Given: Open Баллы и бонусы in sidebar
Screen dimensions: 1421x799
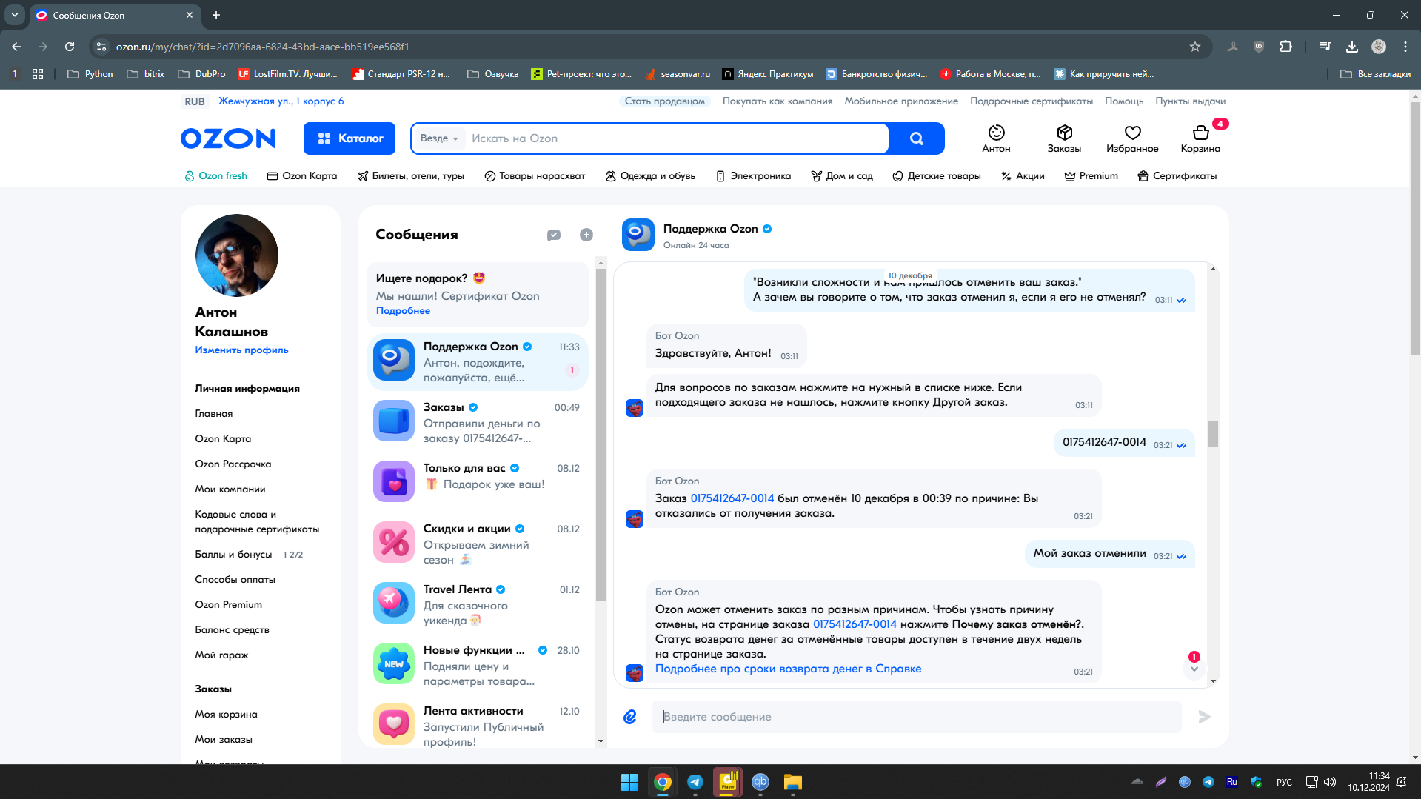Looking at the screenshot, I should pos(233,555).
